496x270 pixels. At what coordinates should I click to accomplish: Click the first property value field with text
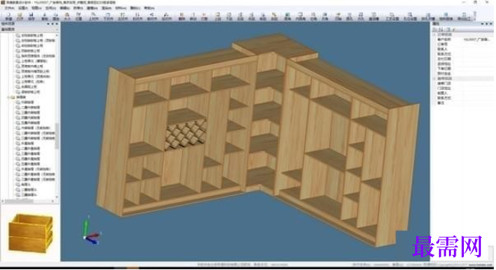pos(477,40)
